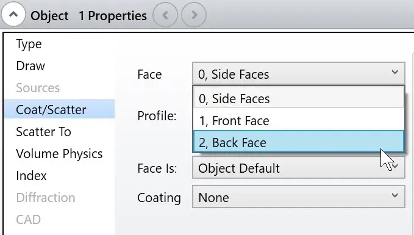Go to next object with right arrow
This screenshot has height=235, width=414.
[x=194, y=15]
